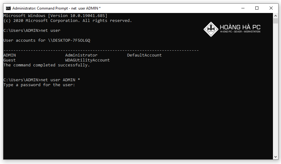Select the Administrator account name

click(x=81, y=55)
